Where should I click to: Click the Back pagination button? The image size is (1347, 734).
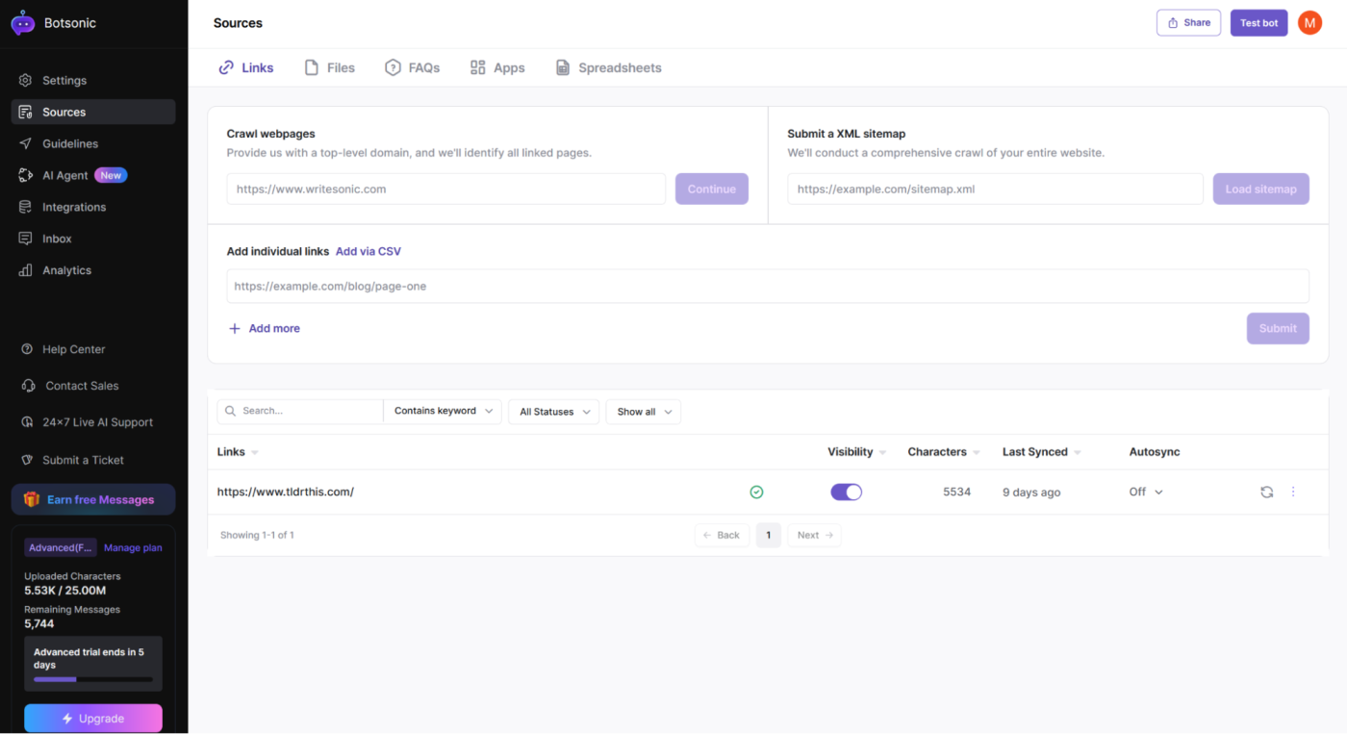coord(722,536)
